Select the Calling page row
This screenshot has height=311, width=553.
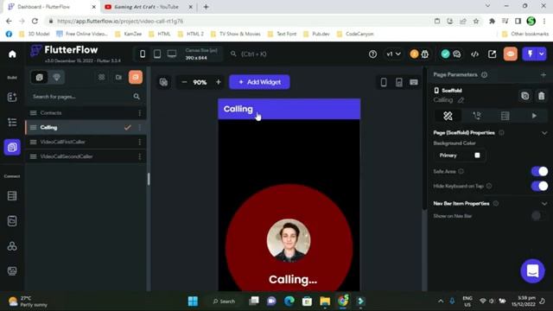(x=85, y=127)
